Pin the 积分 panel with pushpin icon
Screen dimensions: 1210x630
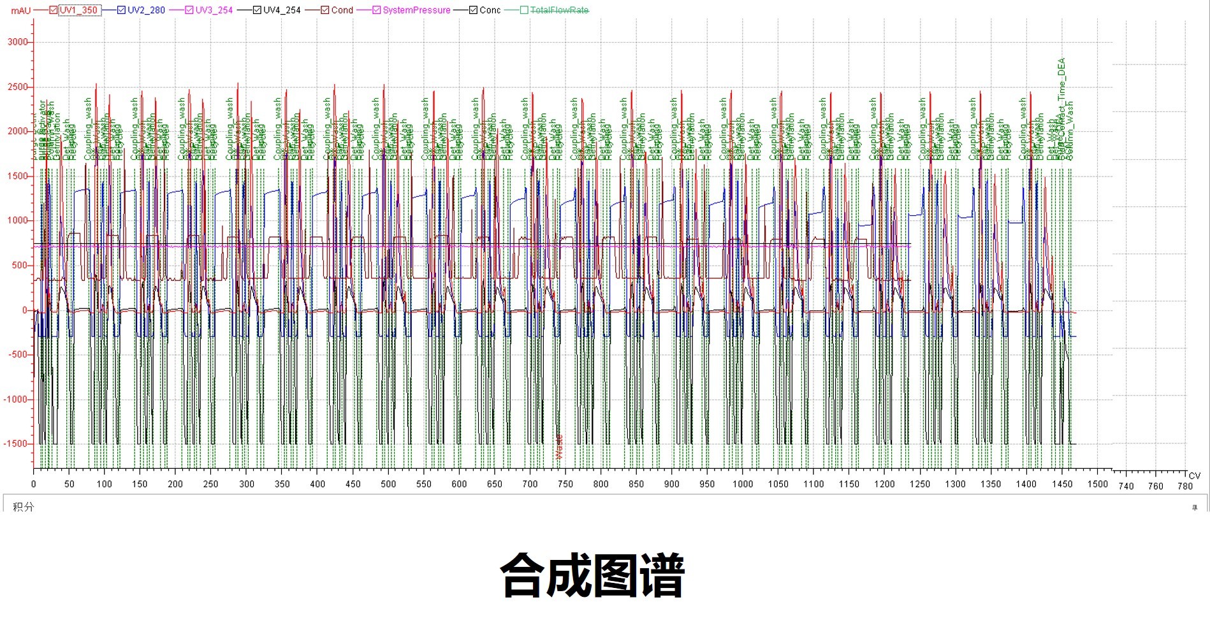tap(1195, 507)
